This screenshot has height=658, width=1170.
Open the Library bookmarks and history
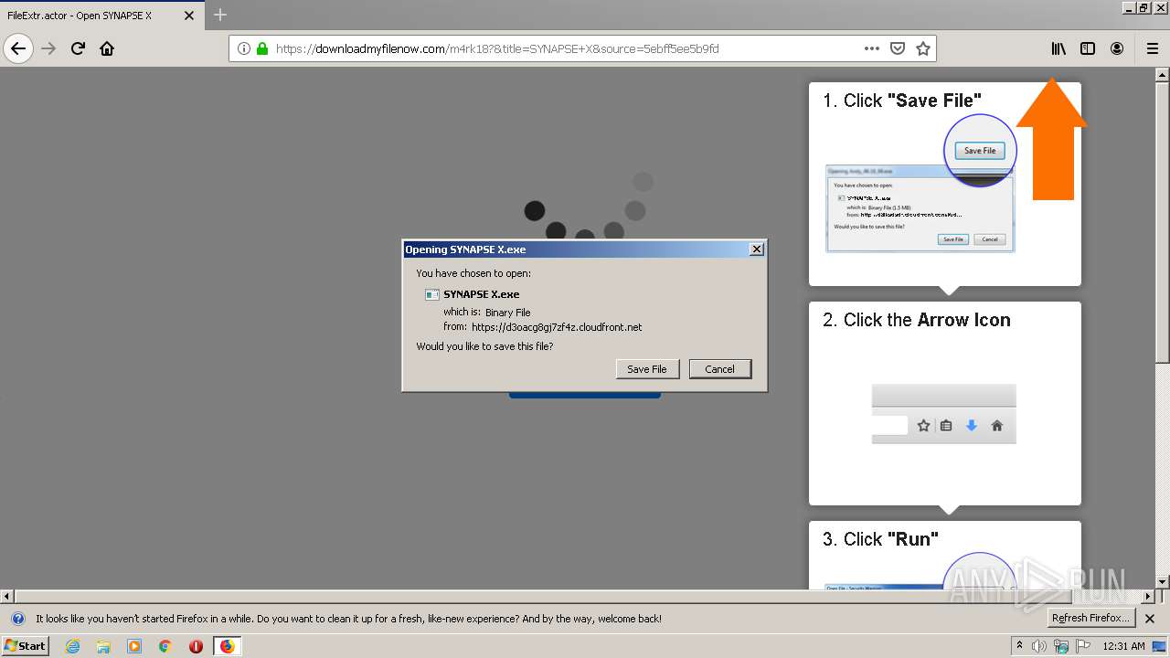tap(1058, 48)
